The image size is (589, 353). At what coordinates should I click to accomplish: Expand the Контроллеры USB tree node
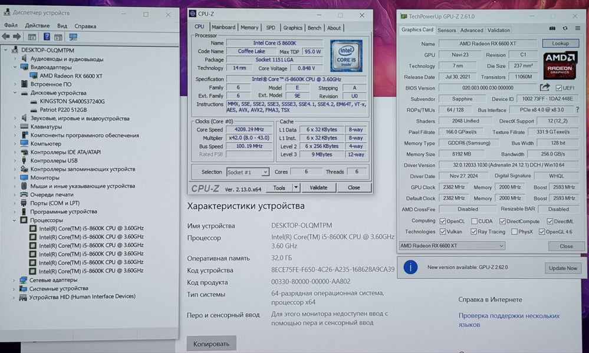15,161
